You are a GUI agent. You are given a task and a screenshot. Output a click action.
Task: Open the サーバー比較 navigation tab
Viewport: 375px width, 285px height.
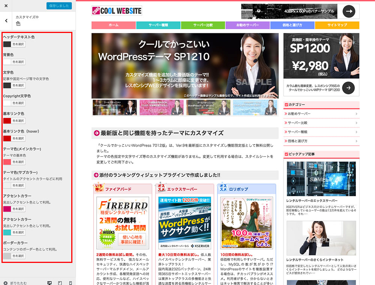[x=203, y=25]
